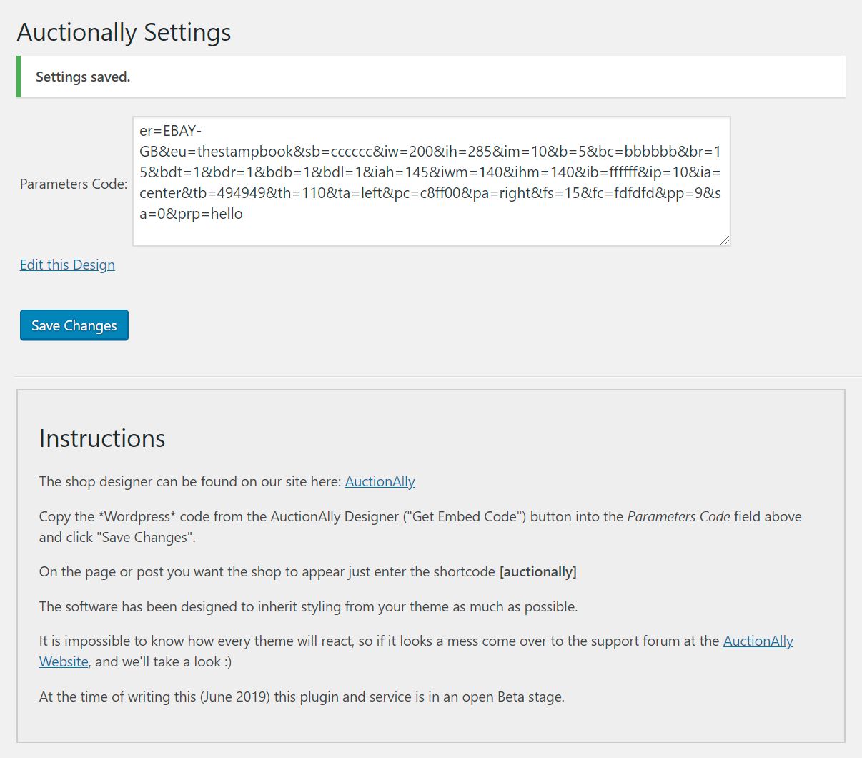
Task: Focus the Parameters Code text area
Action: tap(431, 182)
